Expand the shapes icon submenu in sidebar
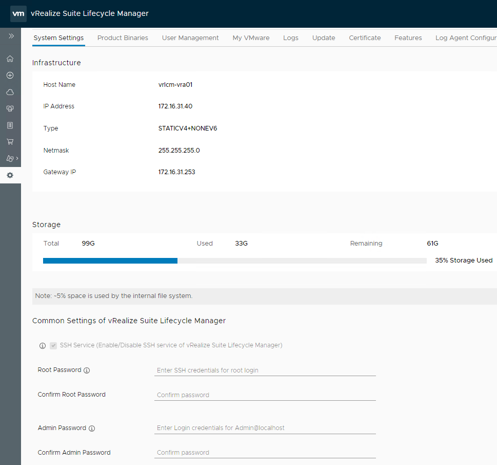497x465 pixels. click(11, 159)
